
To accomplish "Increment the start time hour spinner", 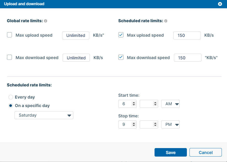I will click(x=134, y=102).
